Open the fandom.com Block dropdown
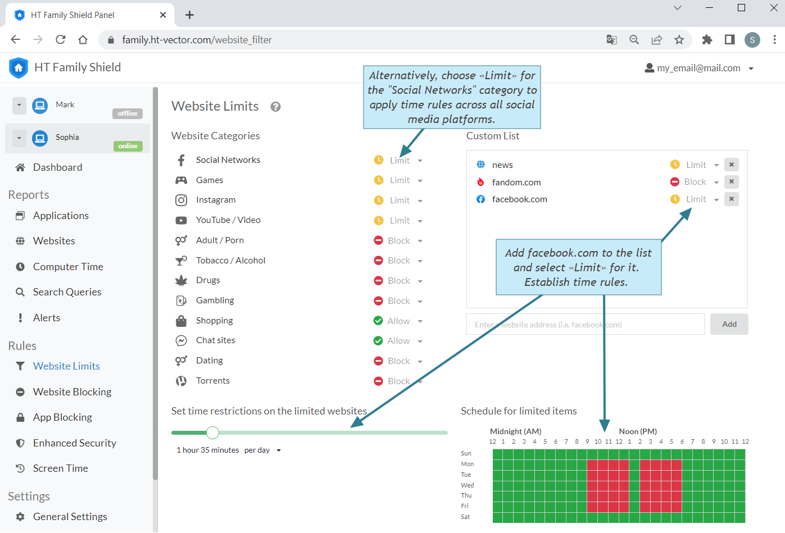 695,182
